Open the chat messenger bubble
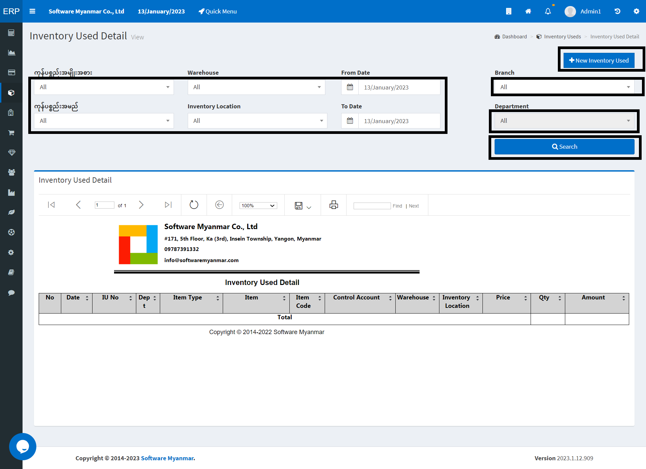Image resolution: width=646 pixels, height=469 pixels. click(23, 446)
